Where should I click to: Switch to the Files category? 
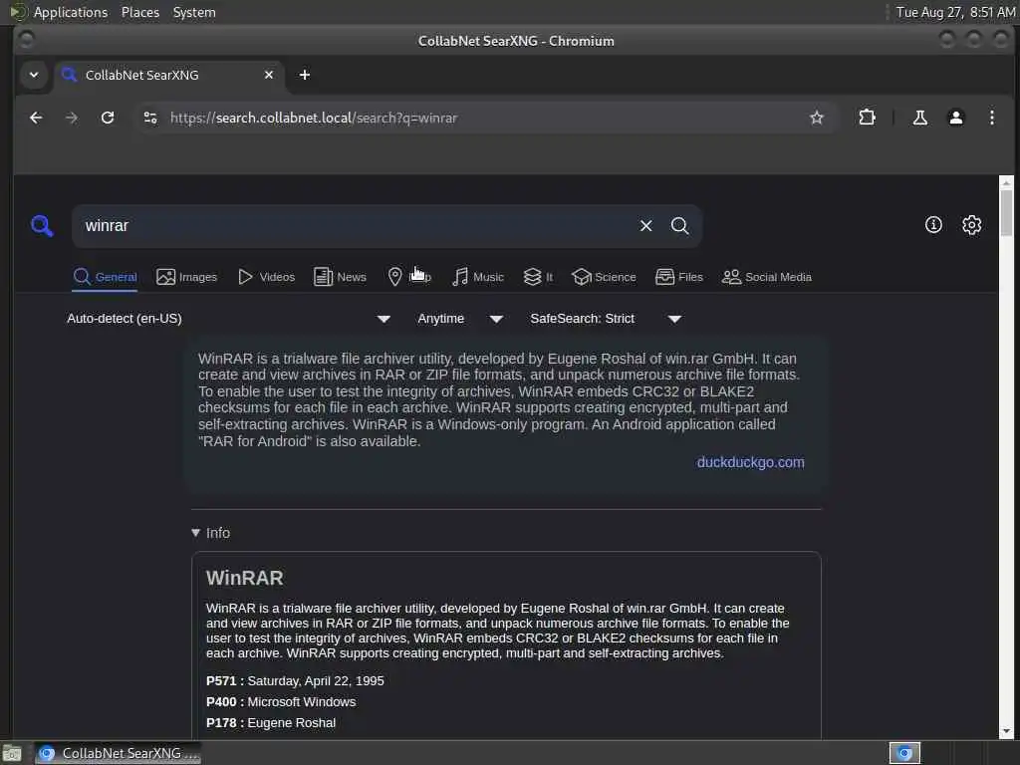[679, 277]
